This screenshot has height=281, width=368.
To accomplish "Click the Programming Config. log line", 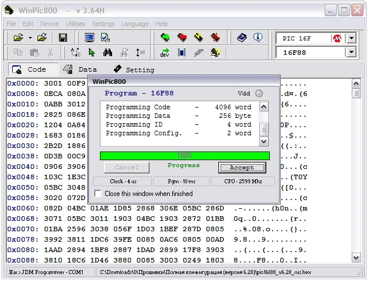I will [x=179, y=133].
